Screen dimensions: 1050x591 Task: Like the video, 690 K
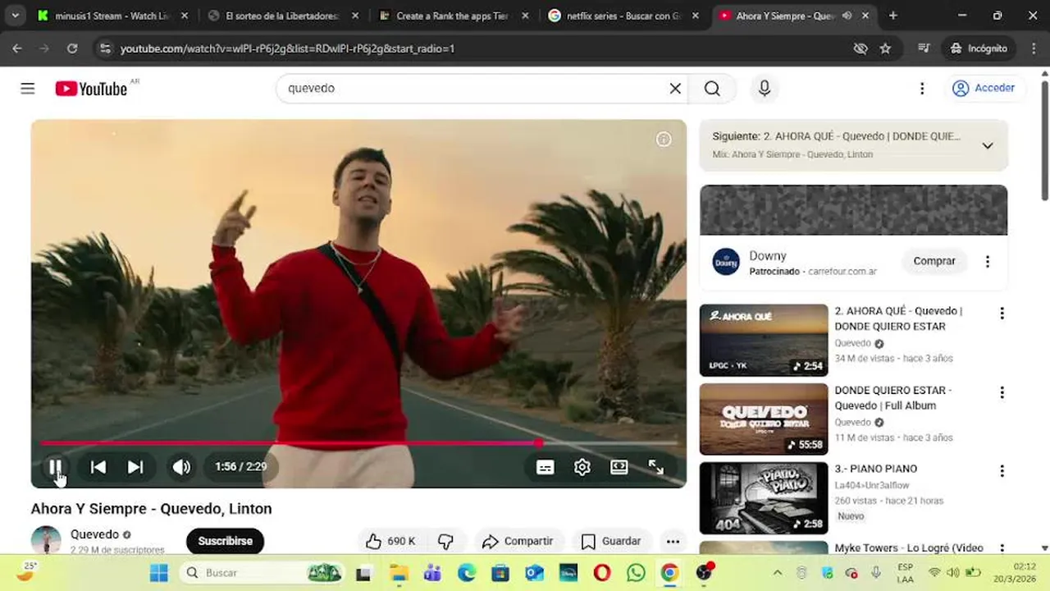(390, 541)
